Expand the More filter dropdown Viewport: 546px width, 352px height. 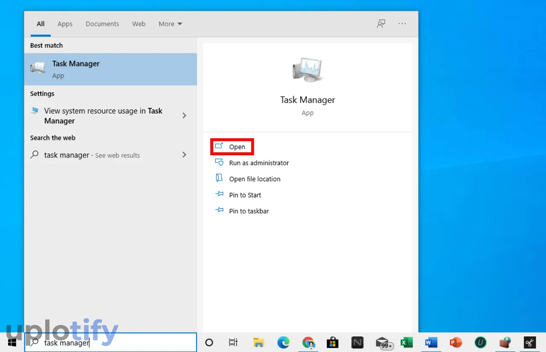click(170, 24)
